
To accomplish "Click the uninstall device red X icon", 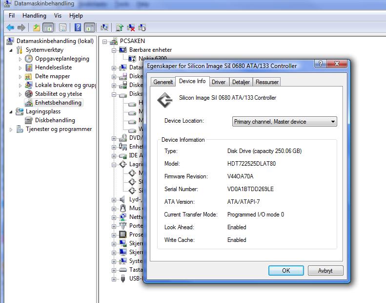I will (x=131, y=27).
